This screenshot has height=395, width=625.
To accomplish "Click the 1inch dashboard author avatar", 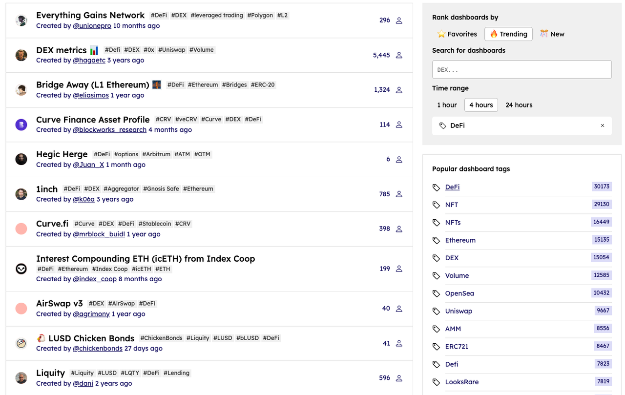I will coord(21,194).
